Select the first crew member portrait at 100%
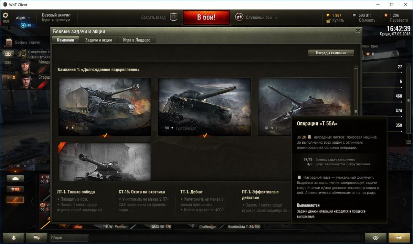 (x=26, y=66)
